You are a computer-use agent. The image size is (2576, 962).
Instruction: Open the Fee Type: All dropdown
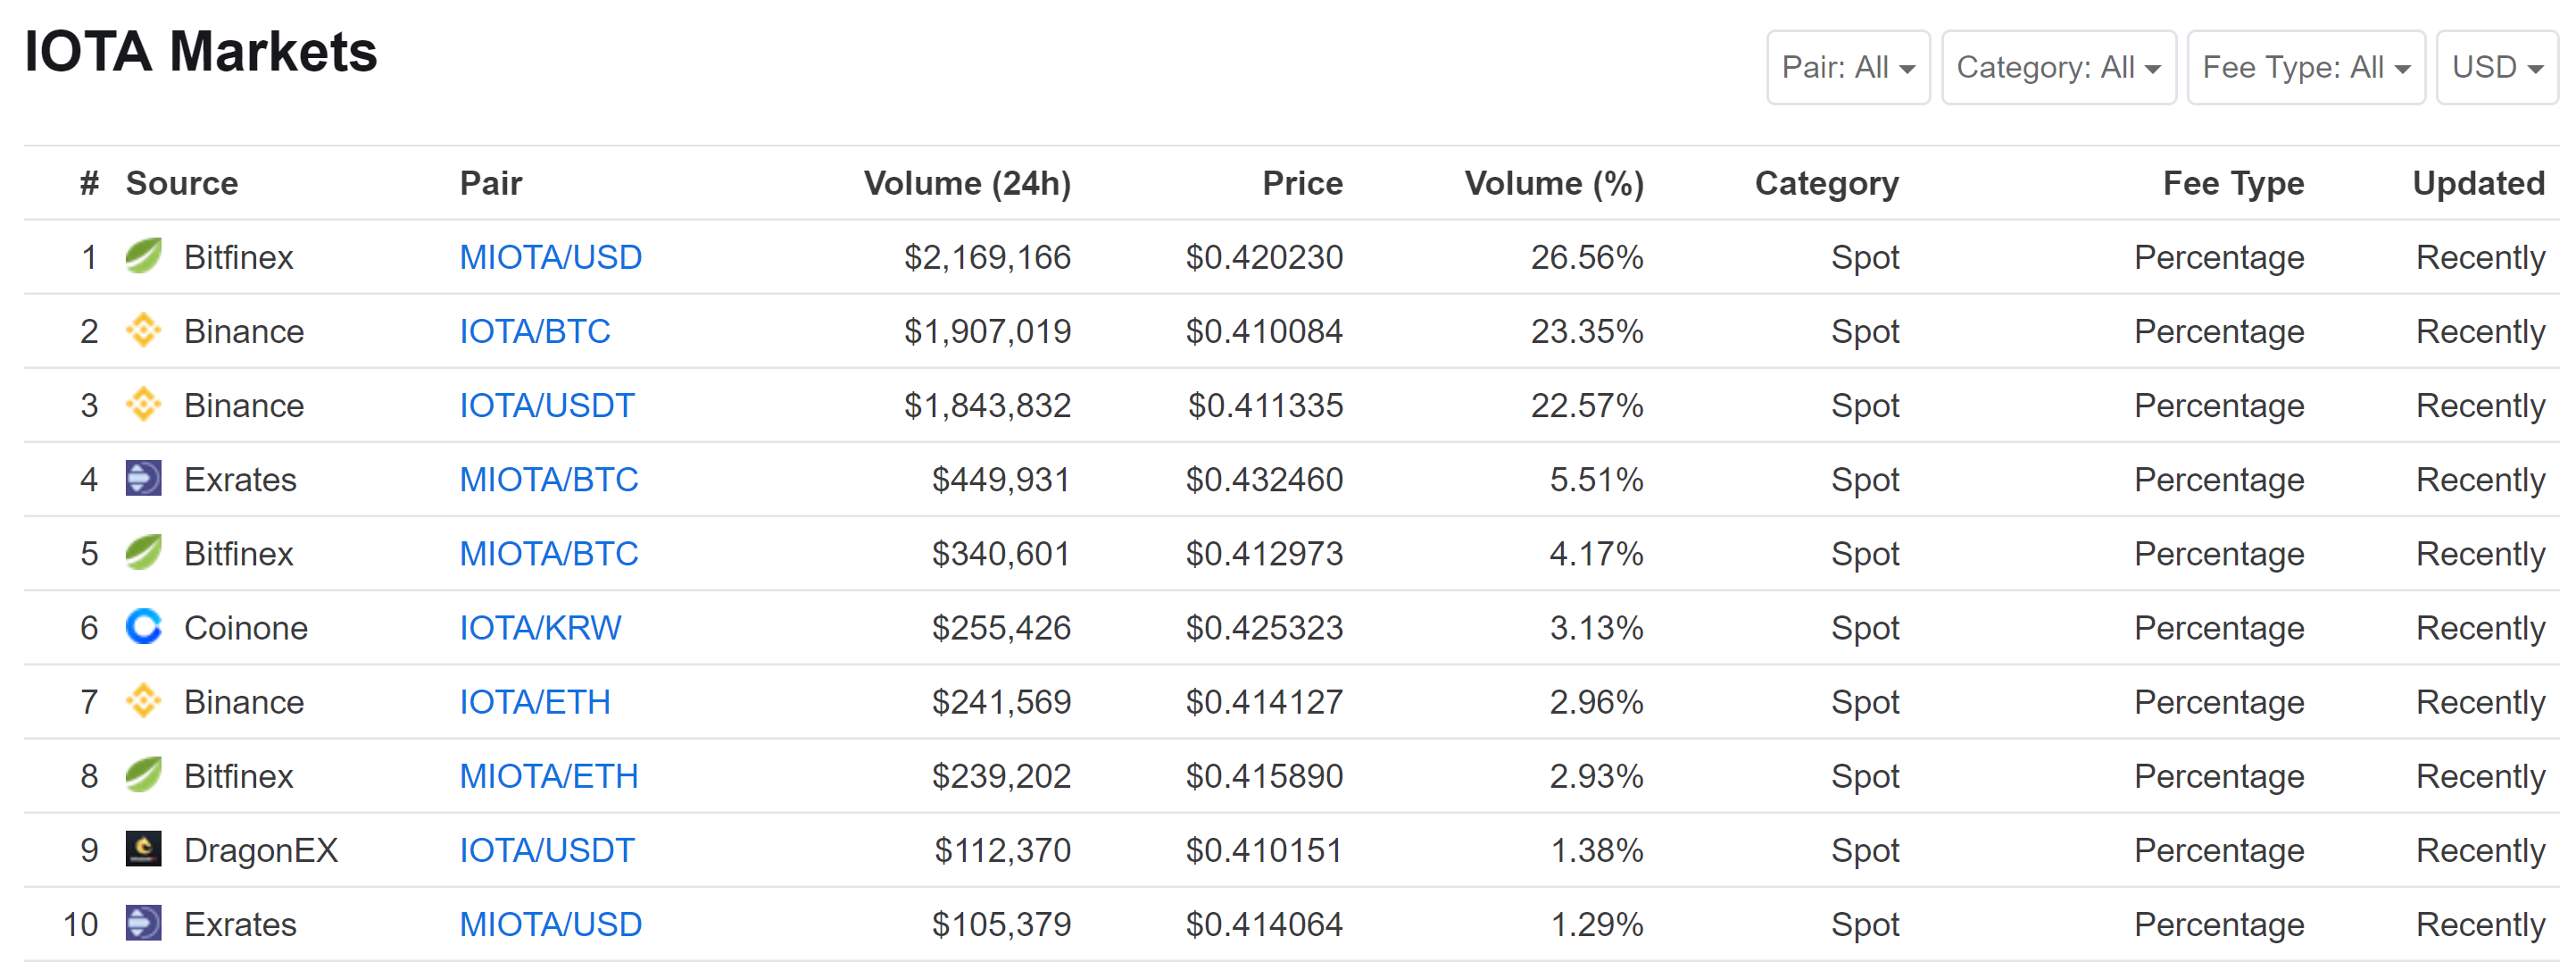[x=2305, y=67]
